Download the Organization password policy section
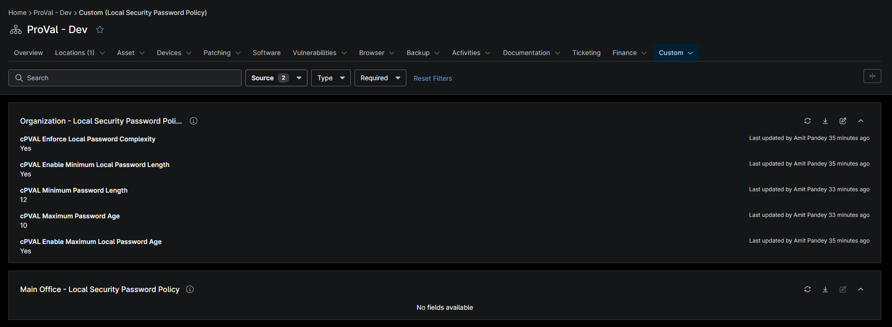This screenshot has width=892, height=327. [x=825, y=121]
